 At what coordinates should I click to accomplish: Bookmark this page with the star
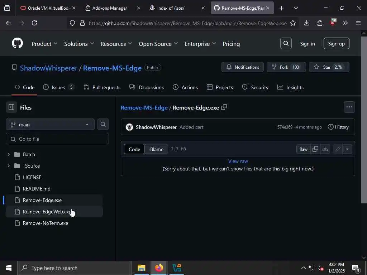[293, 23]
